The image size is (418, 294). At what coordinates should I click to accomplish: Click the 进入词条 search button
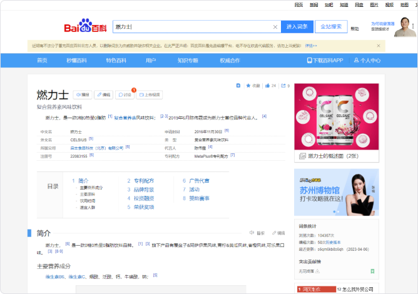[x=297, y=27]
